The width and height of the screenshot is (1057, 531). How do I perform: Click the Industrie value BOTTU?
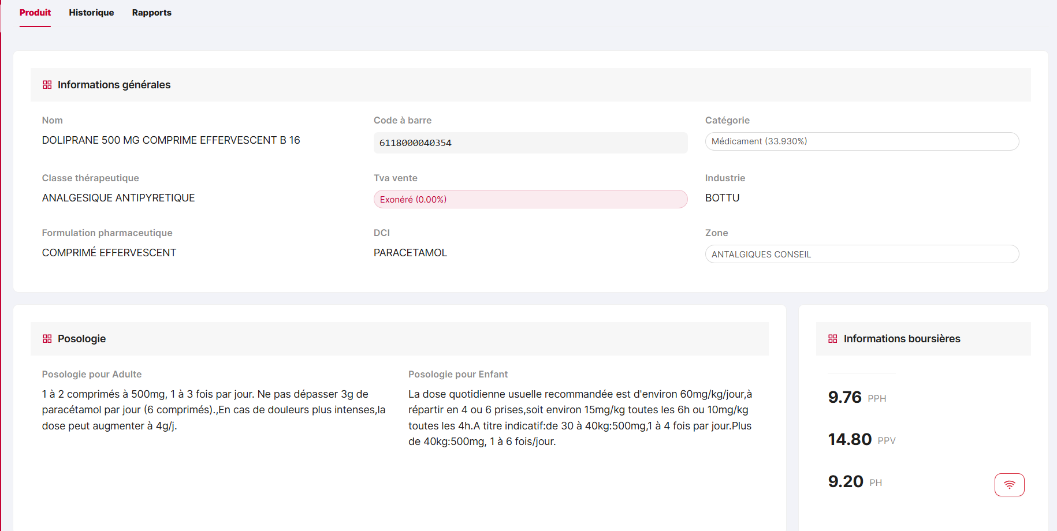[x=722, y=197]
